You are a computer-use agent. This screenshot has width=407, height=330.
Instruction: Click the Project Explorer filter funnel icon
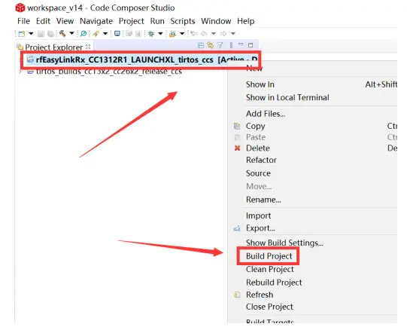[220, 45]
